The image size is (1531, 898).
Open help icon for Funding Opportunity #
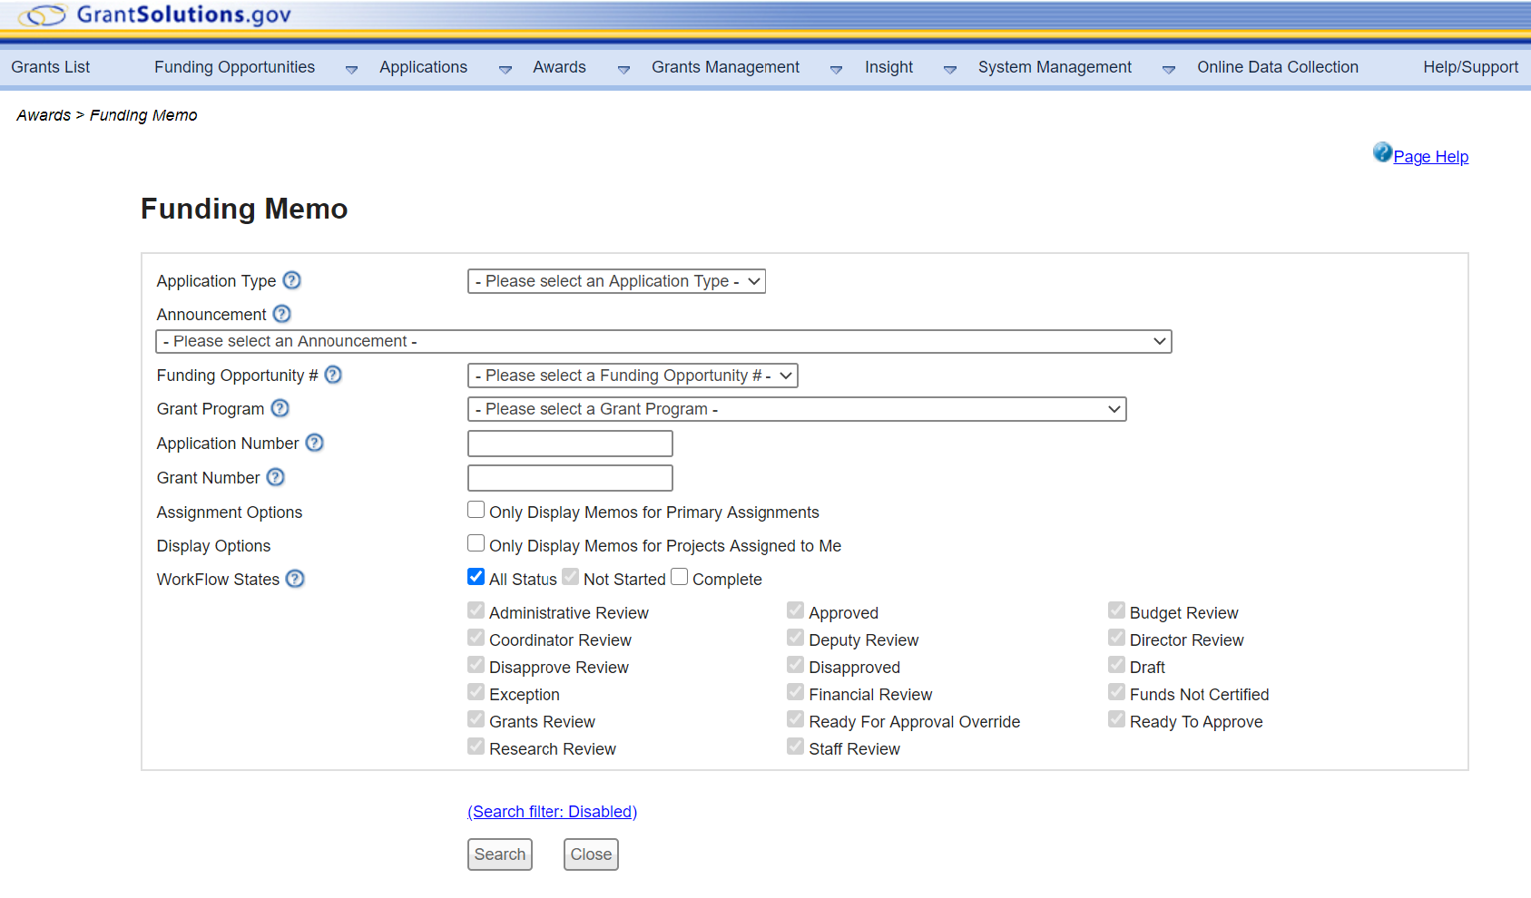click(333, 375)
